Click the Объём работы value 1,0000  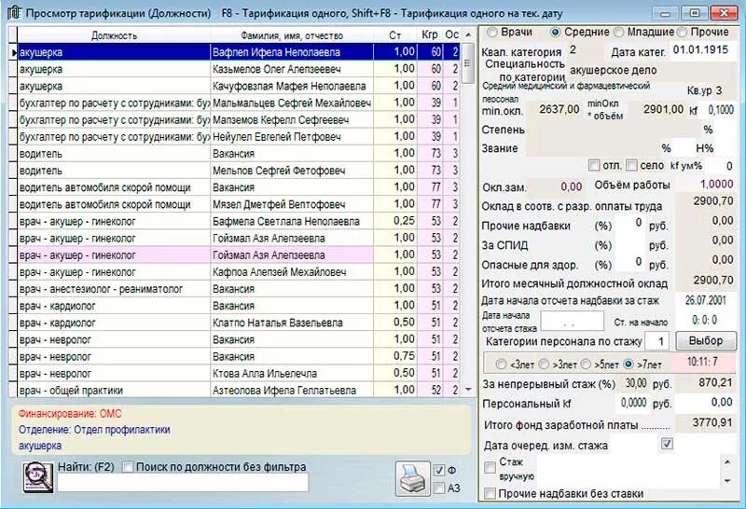(x=705, y=185)
